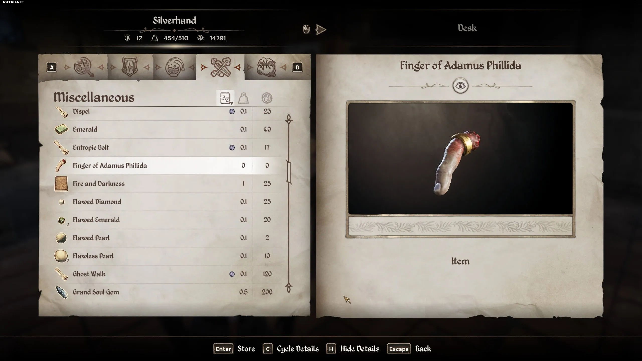
Task: Click the Escape Back button
Action: click(x=409, y=349)
